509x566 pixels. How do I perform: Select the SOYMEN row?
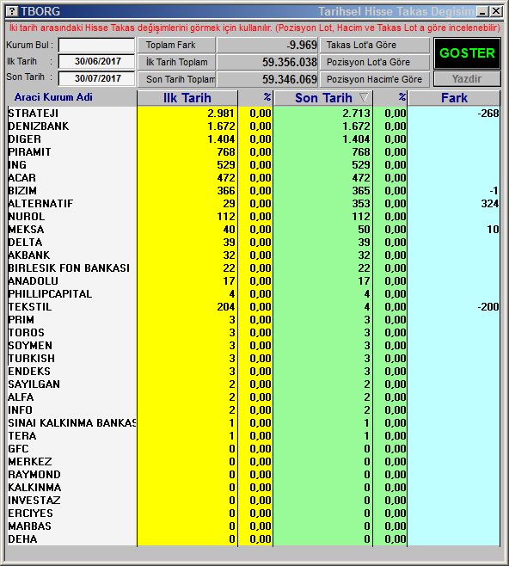point(254,346)
